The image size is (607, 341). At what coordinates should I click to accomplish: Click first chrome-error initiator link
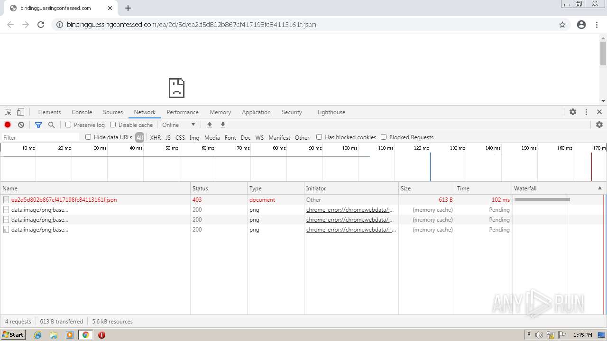[351, 210]
